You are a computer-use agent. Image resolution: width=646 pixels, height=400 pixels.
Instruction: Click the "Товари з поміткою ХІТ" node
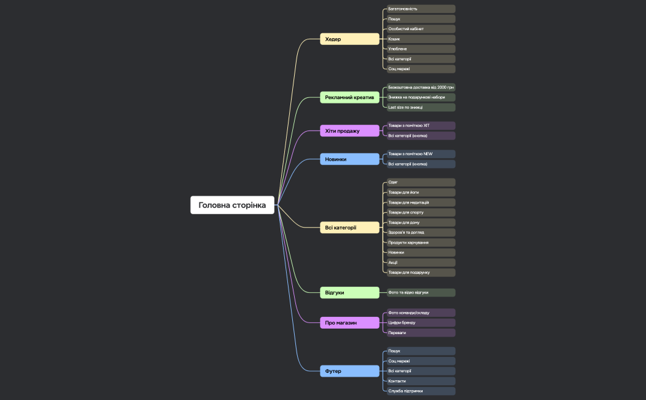[x=421, y=126]
